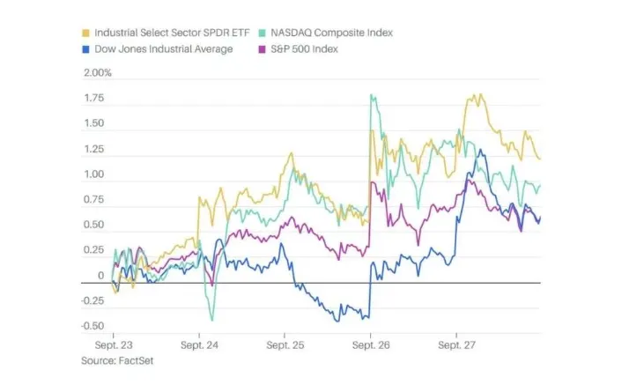Click the Sept. 27 x-axis label

pos(456,336)
